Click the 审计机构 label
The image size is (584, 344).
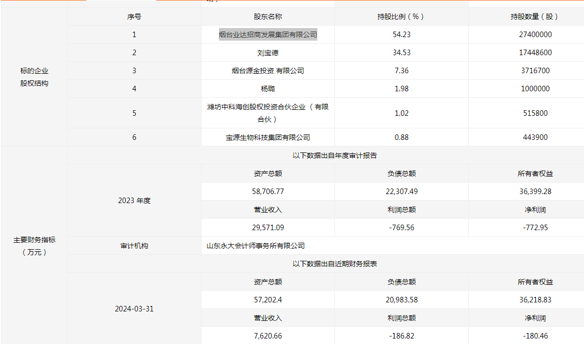coord(134,246)
